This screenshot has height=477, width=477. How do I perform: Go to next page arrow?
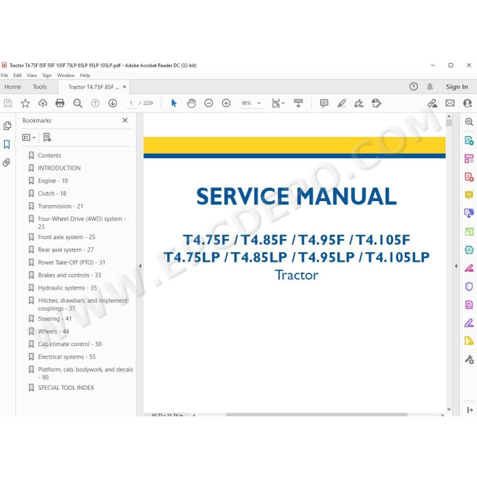pyautogui.click(x=112, y=104)
